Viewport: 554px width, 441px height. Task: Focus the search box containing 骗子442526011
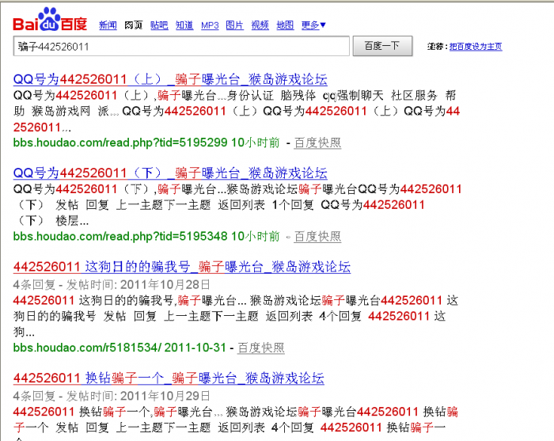(181, 46)
